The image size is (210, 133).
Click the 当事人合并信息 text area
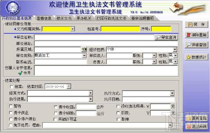[x=106, y=71]
